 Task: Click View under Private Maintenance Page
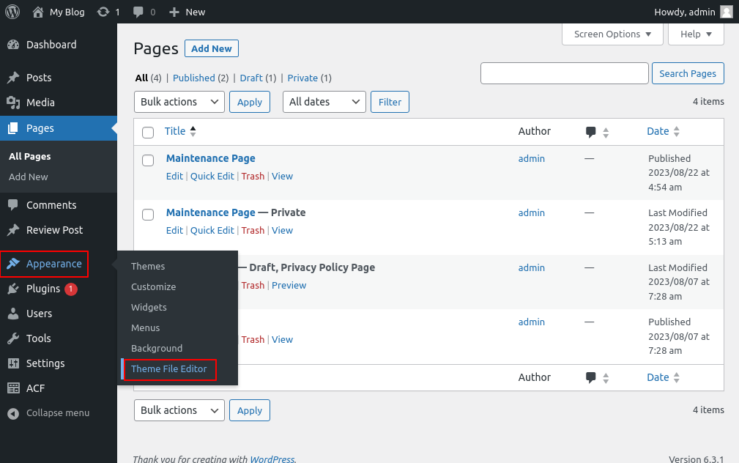282,231
